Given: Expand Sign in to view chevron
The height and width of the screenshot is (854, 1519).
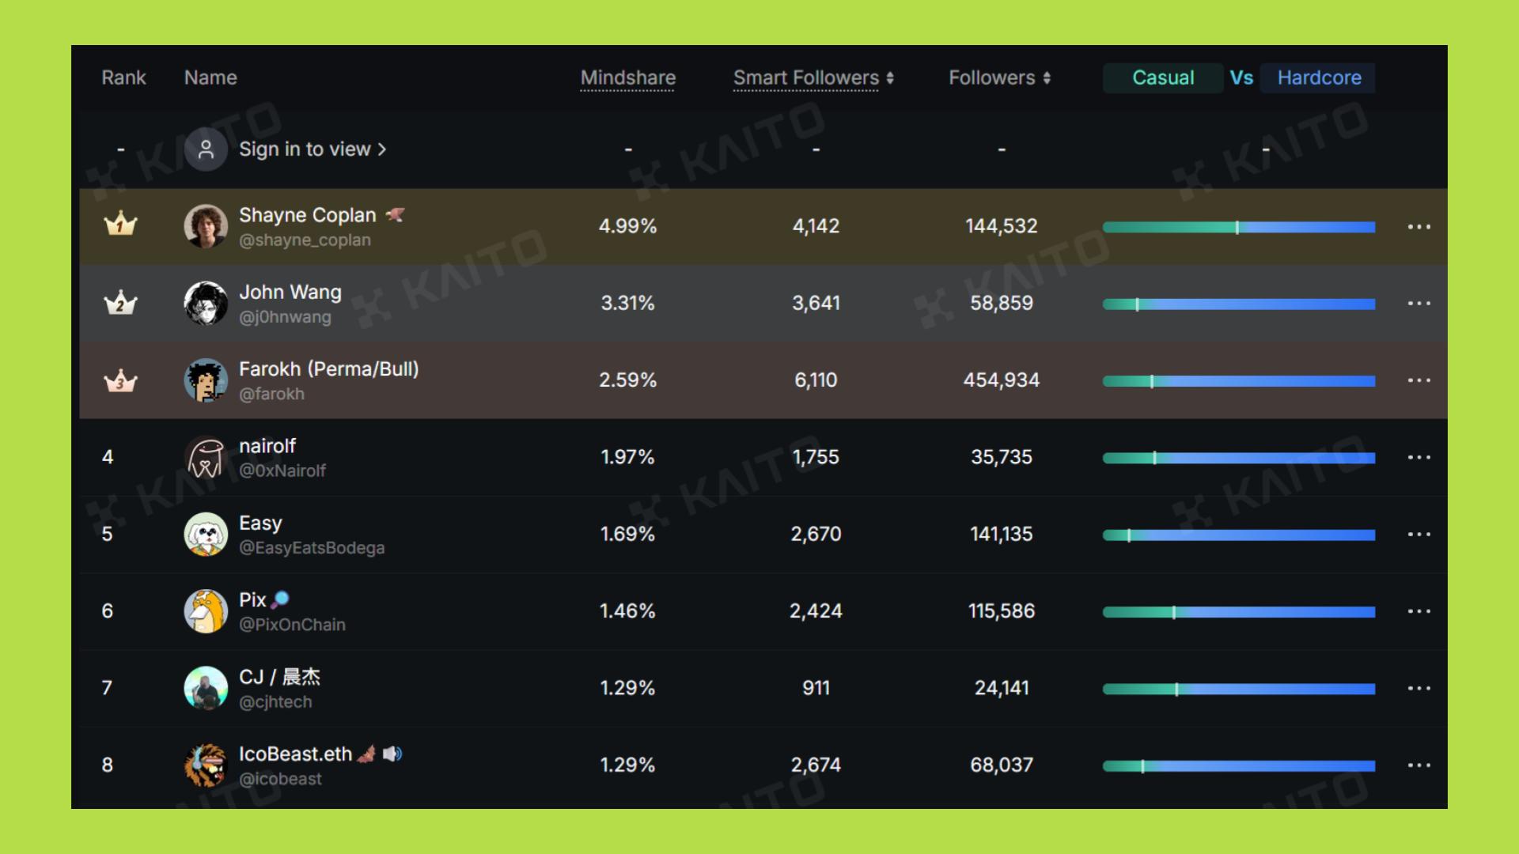Looking at the screenshot, I should pos(382,149).
